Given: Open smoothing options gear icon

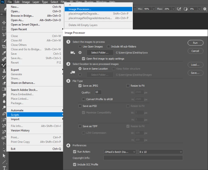Looking at the screenshot, I should pos(205,9).
